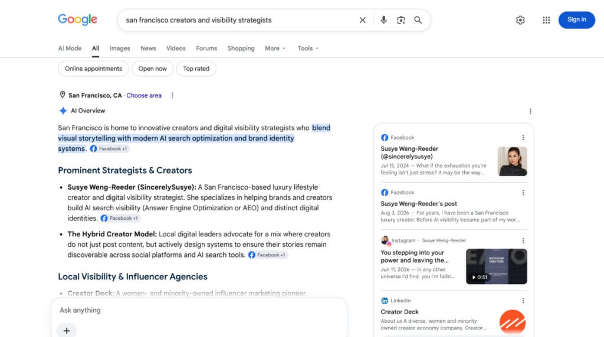Click the AI Overview sparkle icon
This screenshot has width=604, height=337.
coord(63,111)
